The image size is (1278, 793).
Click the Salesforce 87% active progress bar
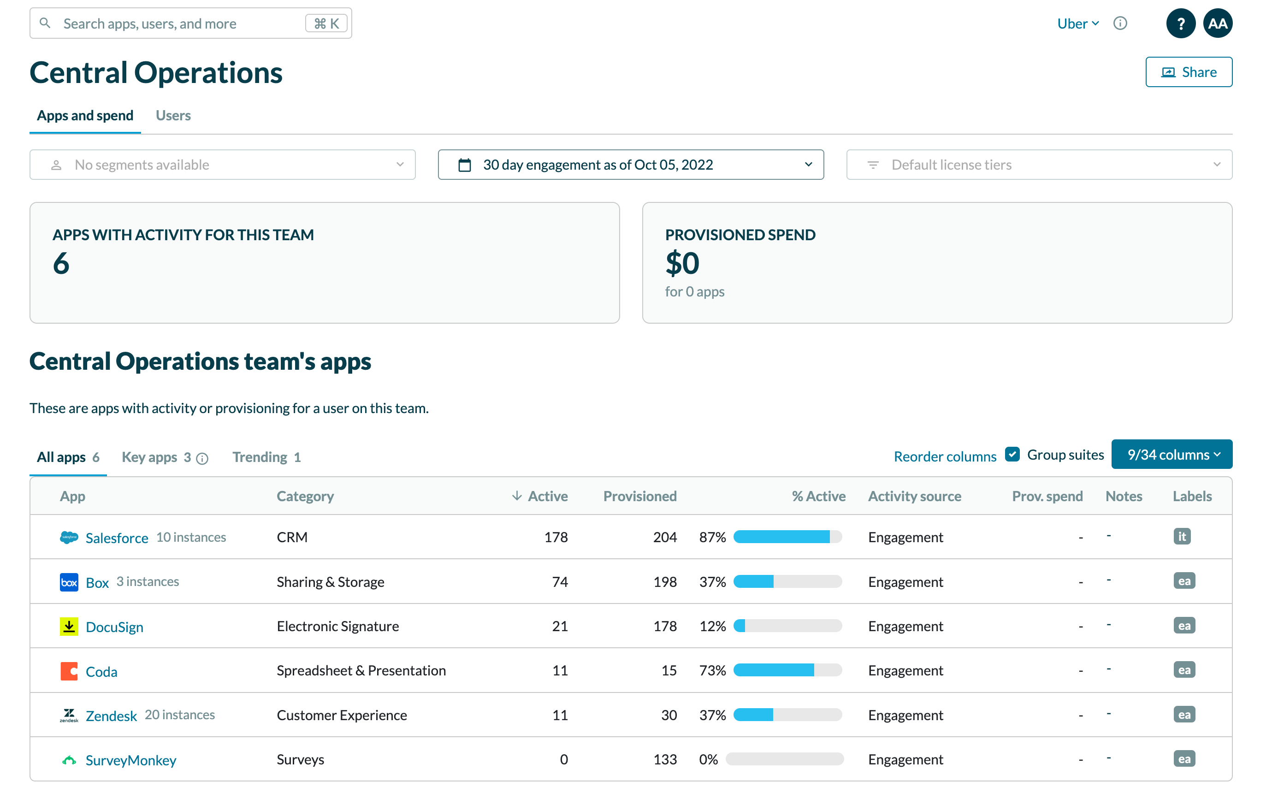coord(787,537)
